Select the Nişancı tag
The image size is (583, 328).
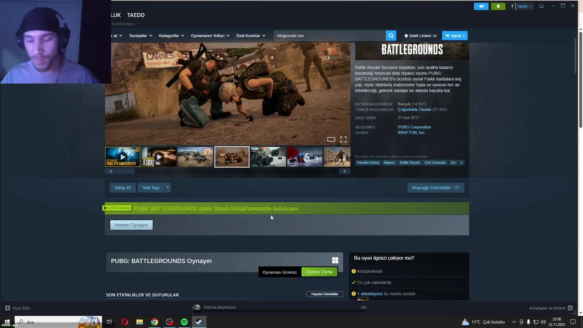click(389, 163)
